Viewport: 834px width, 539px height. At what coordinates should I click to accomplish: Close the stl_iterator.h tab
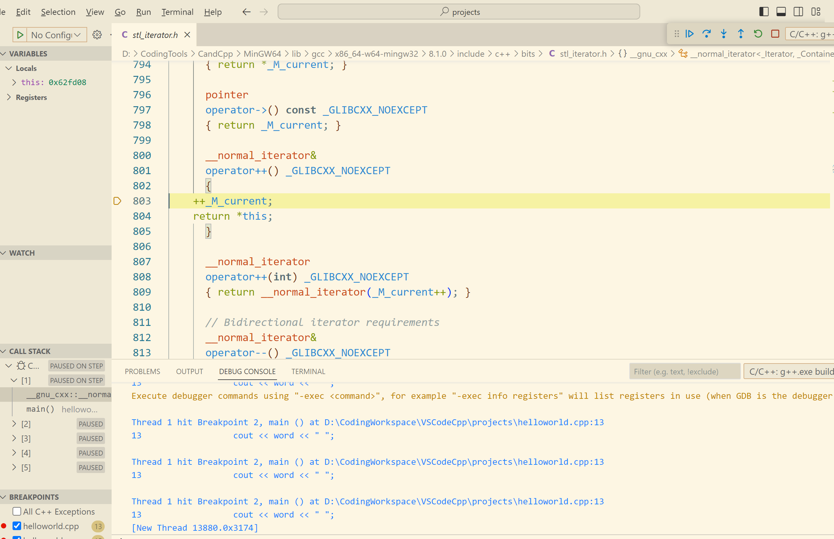188,35
